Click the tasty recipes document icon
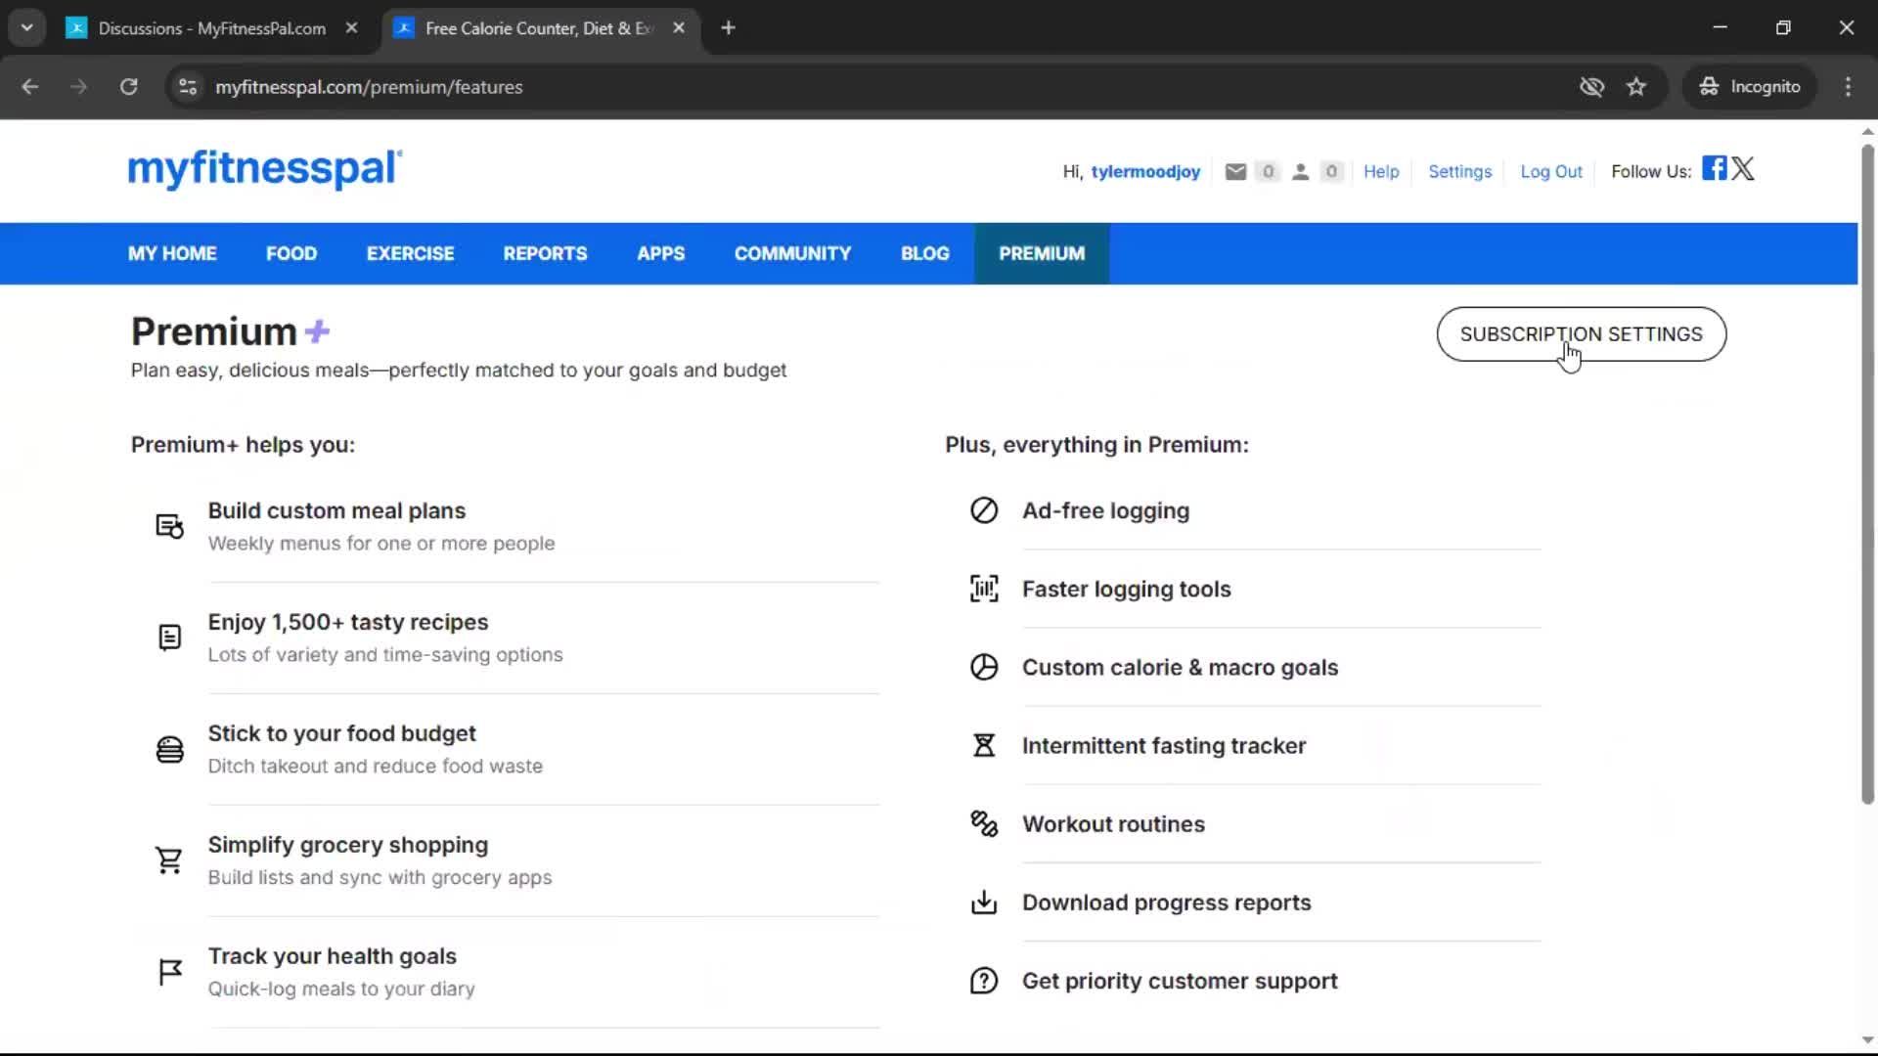 point(169,638)
